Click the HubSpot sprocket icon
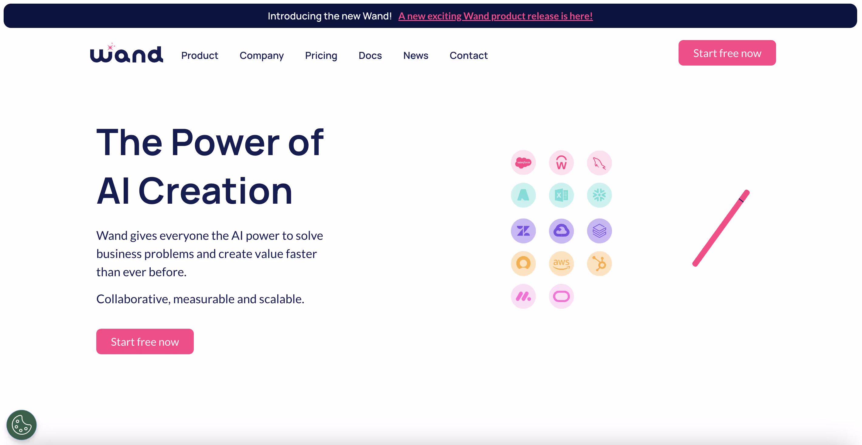The image size is (862, 445). (x=599, y=263)
